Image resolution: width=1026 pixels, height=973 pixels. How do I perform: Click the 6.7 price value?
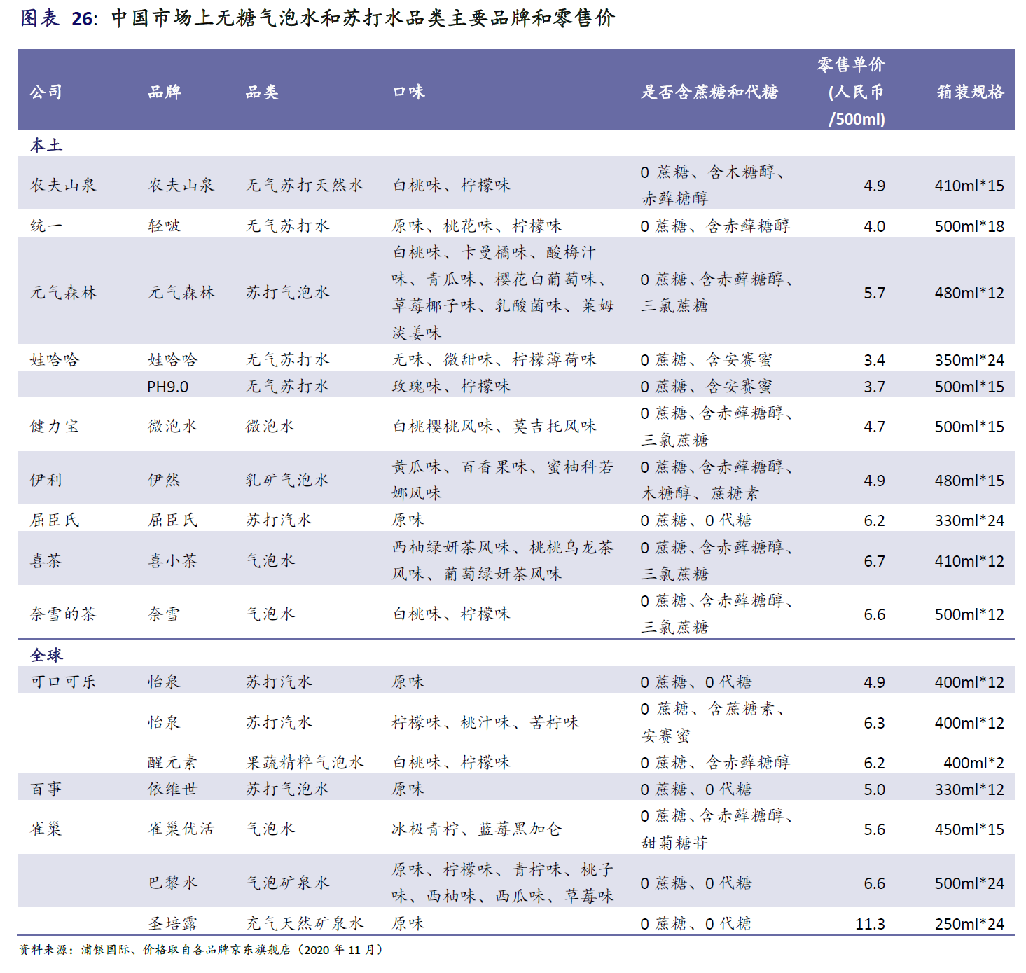pos(874,561)
